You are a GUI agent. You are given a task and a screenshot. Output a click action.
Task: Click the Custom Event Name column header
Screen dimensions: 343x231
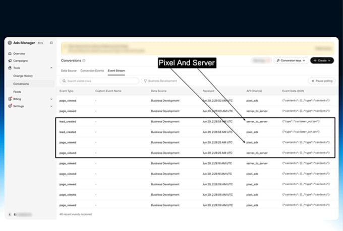108,91
